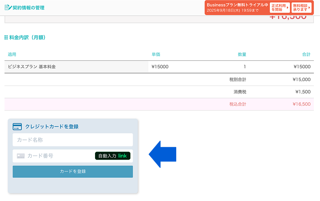Click the 適用 column header

click(x=12, y=54)
